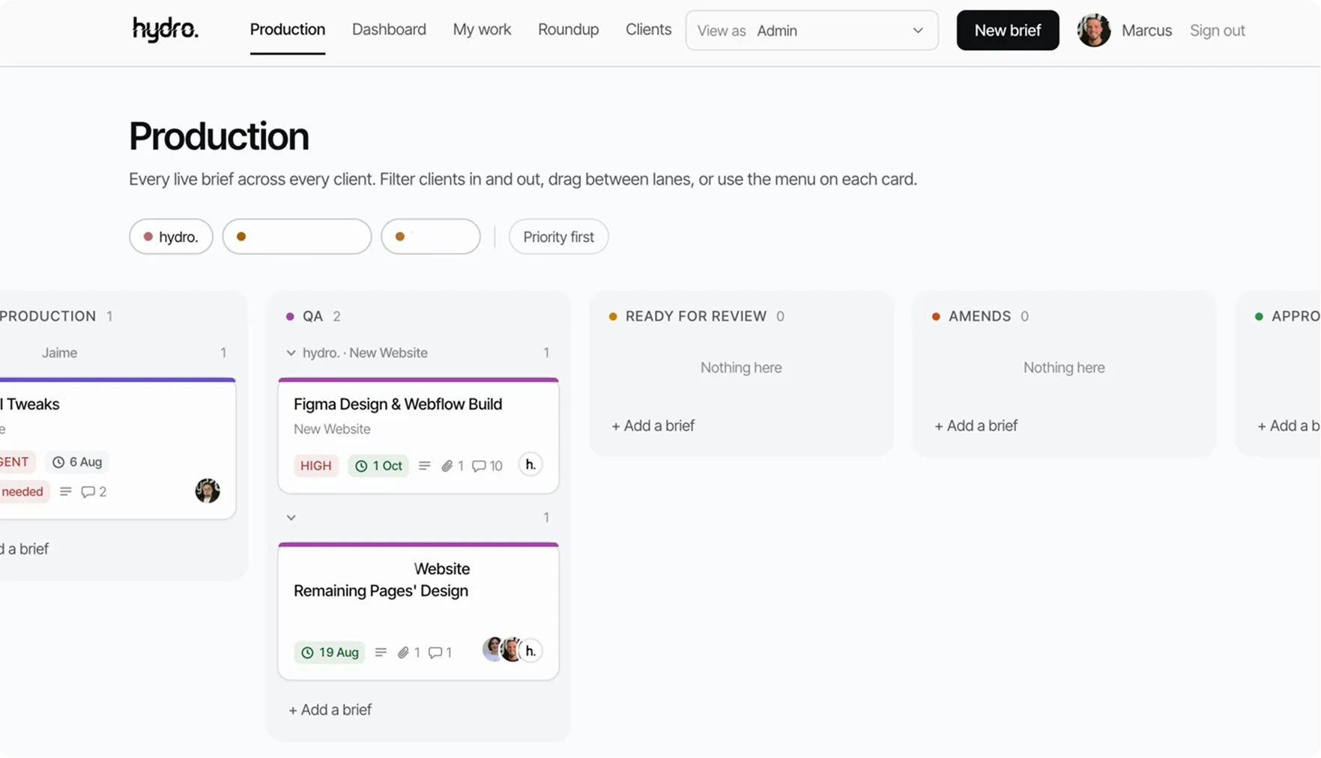The image size is (1321, 758).
Task: Click h. assignee badge on Remaining Pages' Design card
Action: tap(530, 651)
